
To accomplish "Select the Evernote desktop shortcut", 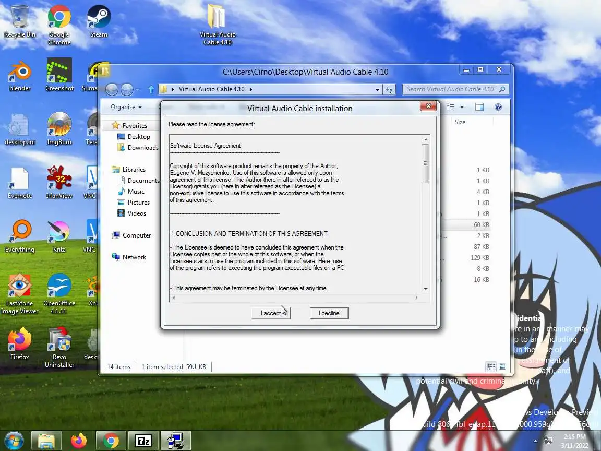I will click(x=19, y=183).
